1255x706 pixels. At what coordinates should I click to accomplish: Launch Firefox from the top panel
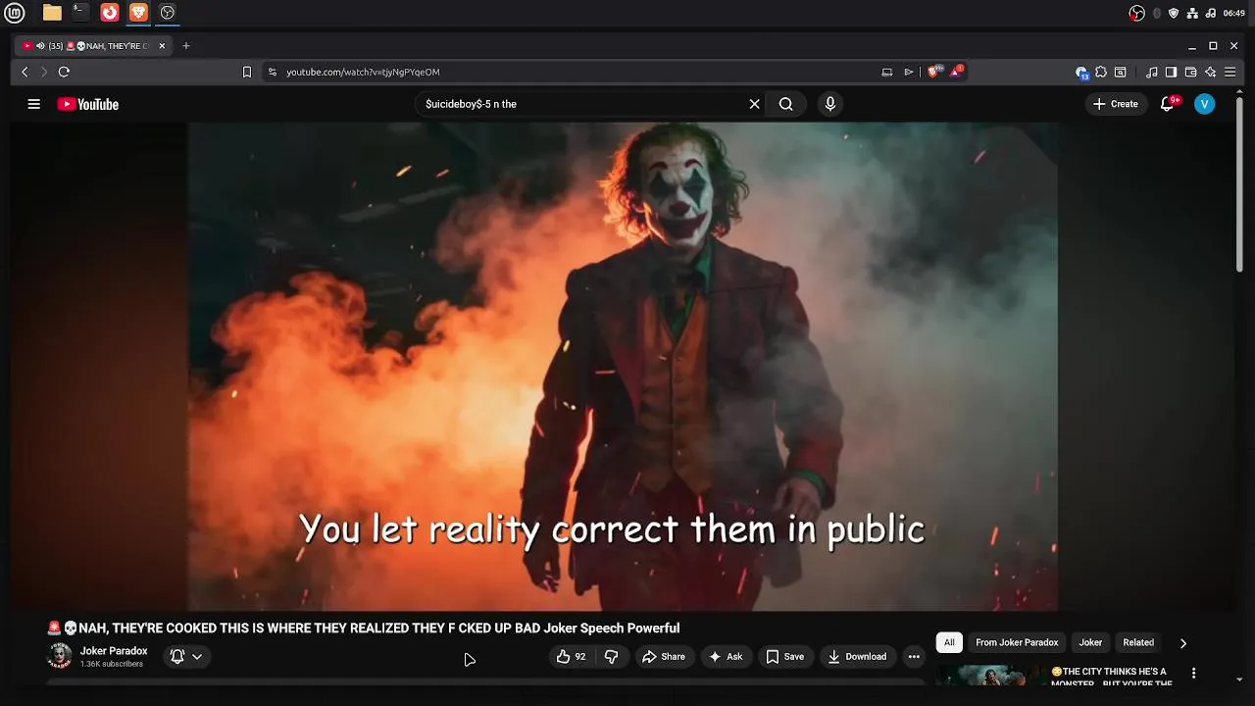(x=110, y=13)
